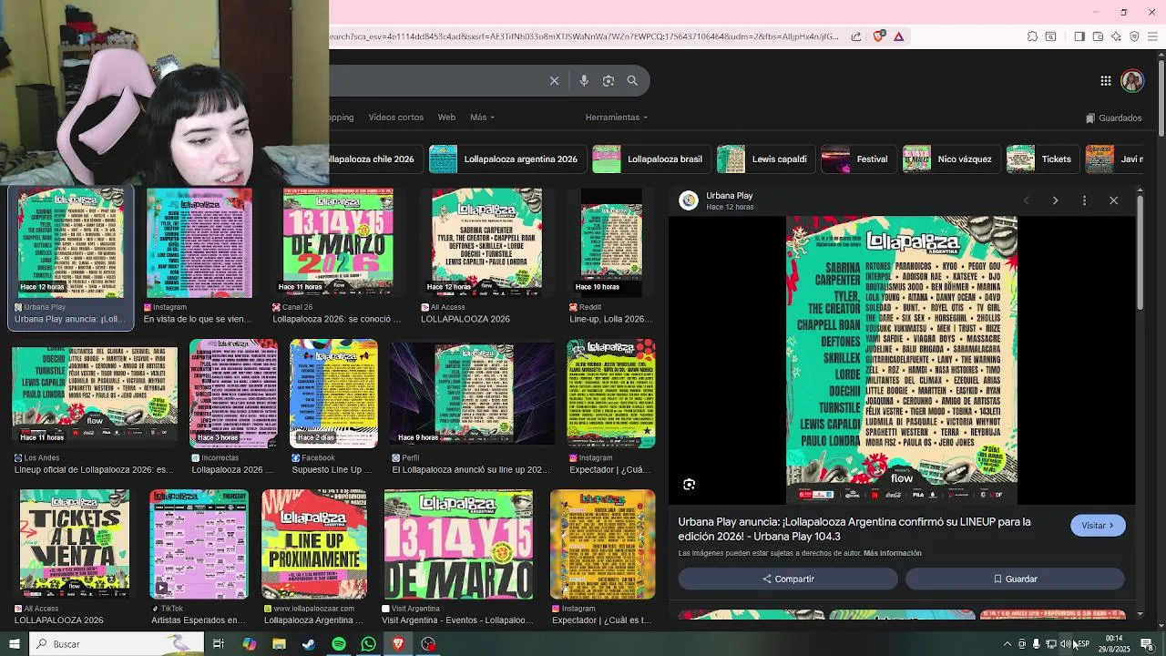Viewport: 1166px width, 656px height.
Task: Click the taskbar Buscar search box
Action: [117, 644]
